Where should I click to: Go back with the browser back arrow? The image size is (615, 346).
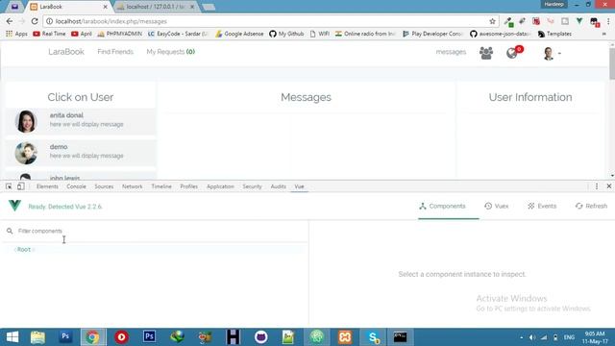click(x=10, y=21)
